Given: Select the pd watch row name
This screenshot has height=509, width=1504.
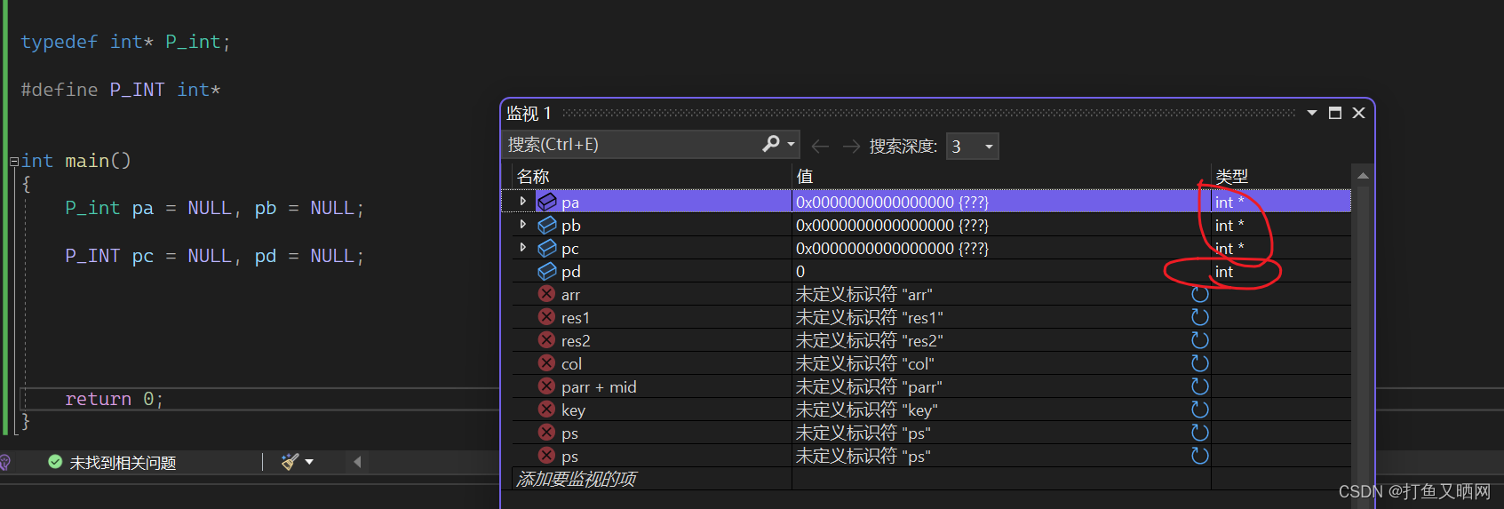Looking at the screenshot, I should 571,272.
